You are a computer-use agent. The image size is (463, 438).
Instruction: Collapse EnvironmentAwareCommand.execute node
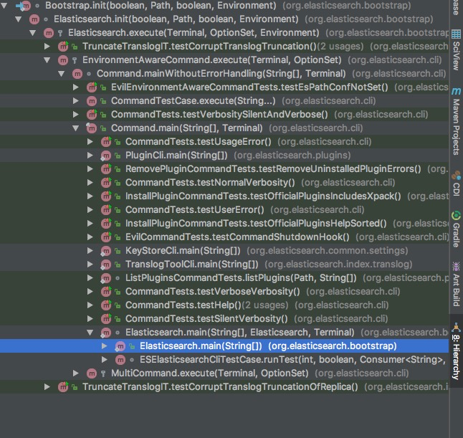[x=47, y=60]
